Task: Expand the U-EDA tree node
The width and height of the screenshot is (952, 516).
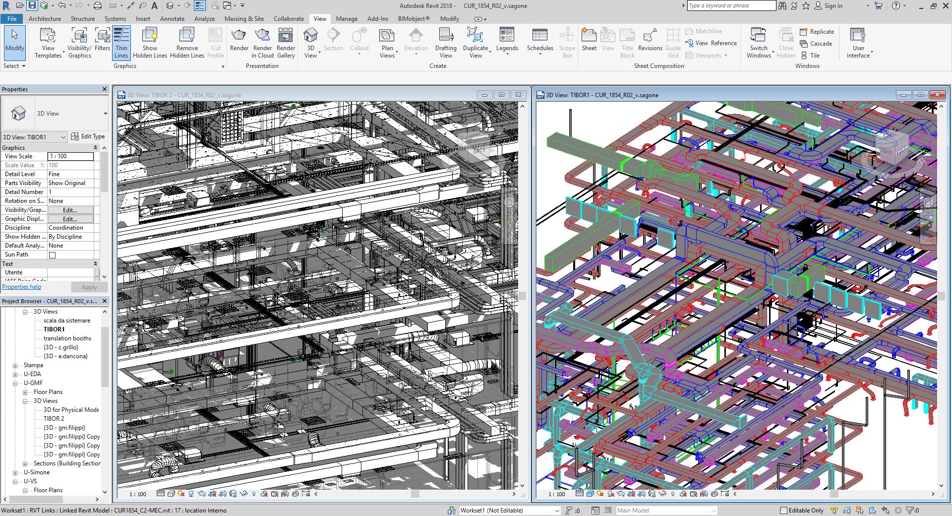Action: tap(15, 374)
